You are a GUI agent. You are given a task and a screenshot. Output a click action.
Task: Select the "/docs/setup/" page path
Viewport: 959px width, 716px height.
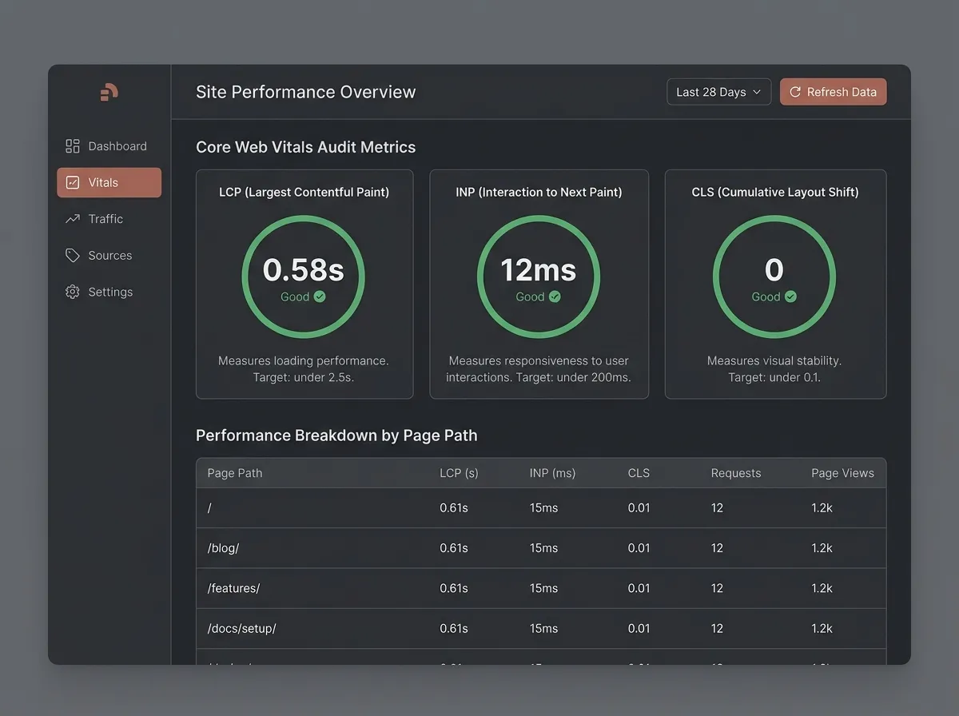(241, 628)
